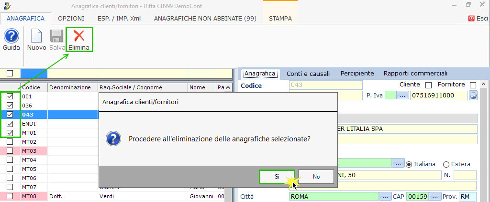
Task: Click the Salva floppy disk icon
Action: (57, 36)
